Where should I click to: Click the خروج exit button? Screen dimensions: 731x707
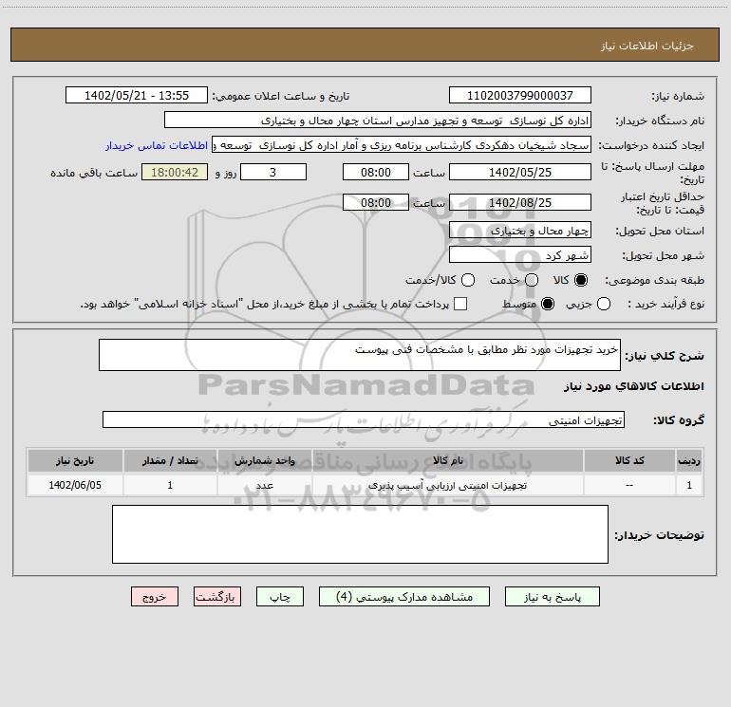coord(155,597)
